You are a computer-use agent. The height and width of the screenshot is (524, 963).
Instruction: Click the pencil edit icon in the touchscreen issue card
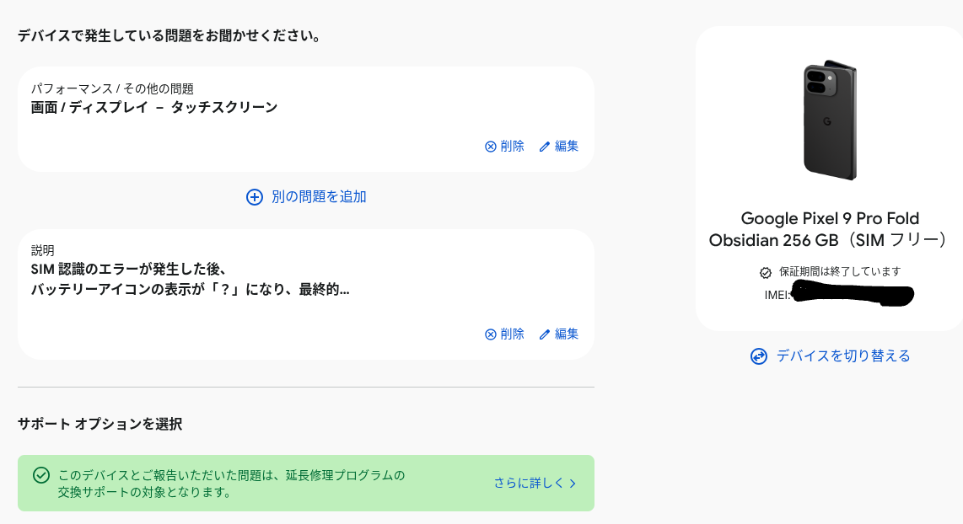[545, 147]
